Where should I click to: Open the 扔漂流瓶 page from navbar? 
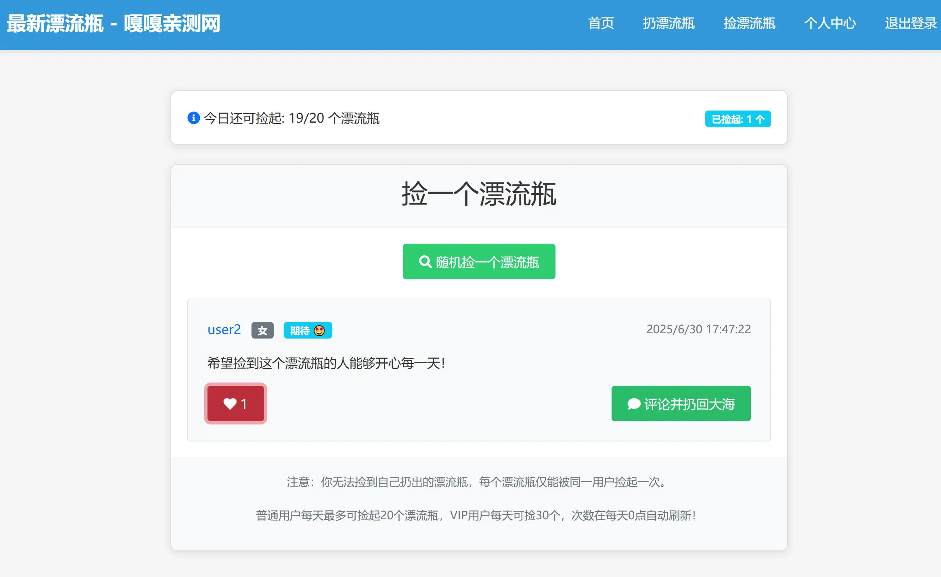(669, 24)
